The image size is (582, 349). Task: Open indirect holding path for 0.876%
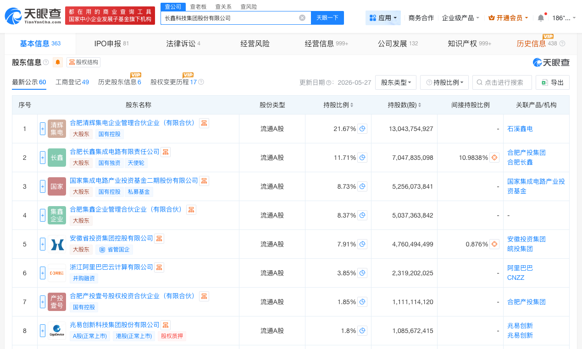click(x=494, y=244)
